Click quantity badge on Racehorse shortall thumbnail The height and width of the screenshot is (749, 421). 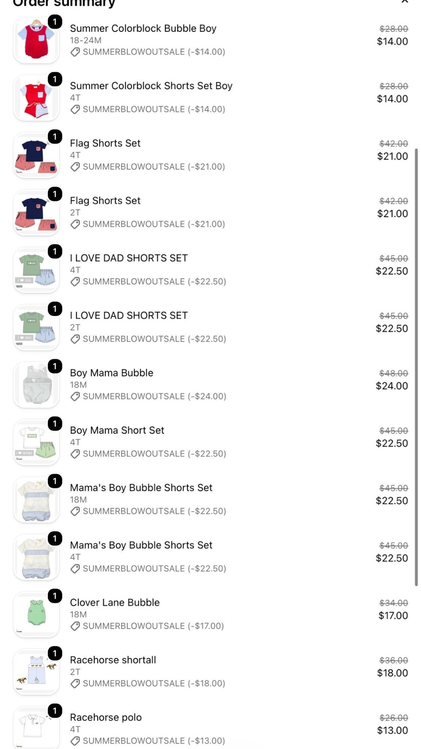(55, 654)
